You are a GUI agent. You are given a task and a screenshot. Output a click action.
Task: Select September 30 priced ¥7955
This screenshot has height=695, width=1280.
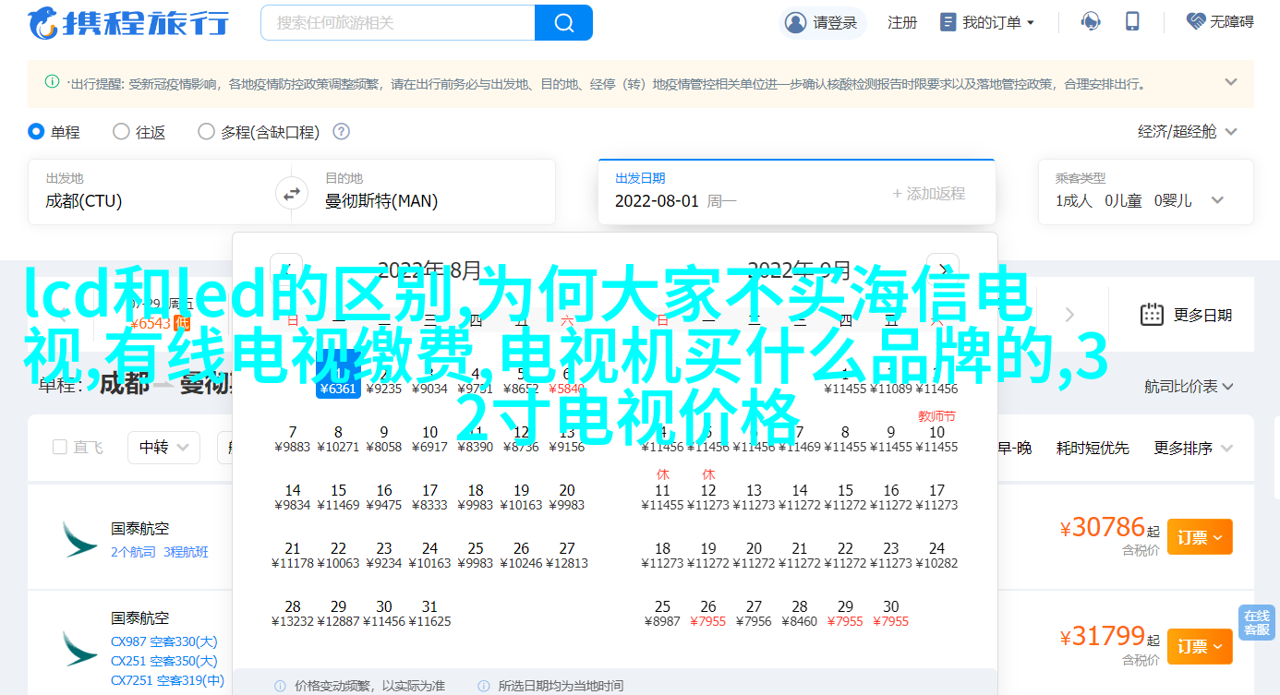tap(890, 613)
